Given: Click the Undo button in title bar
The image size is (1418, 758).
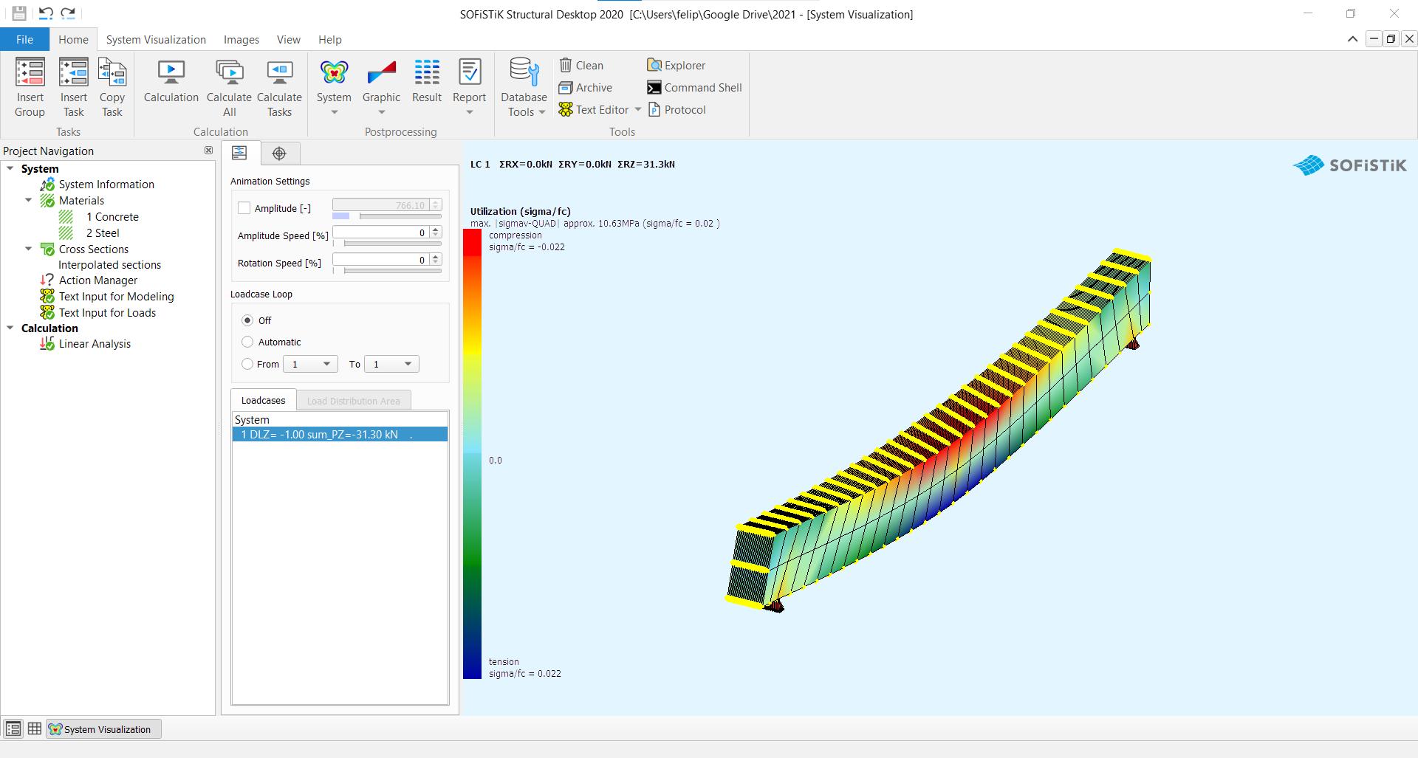Looking at the screenshot, I should [46, 13].
